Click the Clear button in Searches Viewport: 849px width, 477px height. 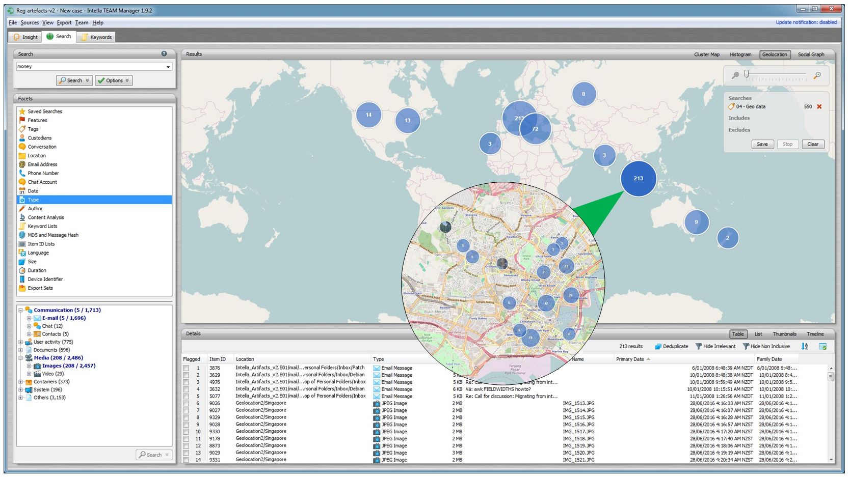[x=812, y=144]
